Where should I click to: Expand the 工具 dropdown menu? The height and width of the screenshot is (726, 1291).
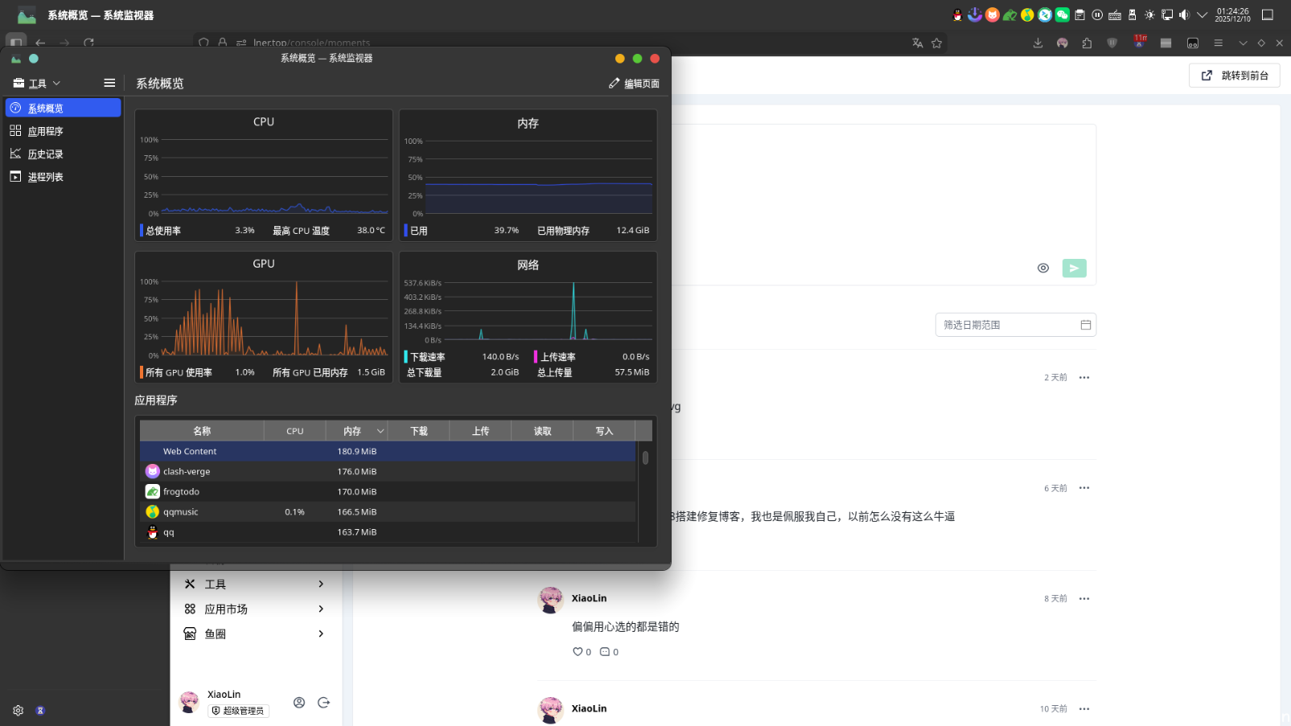(x=37, y=84)
